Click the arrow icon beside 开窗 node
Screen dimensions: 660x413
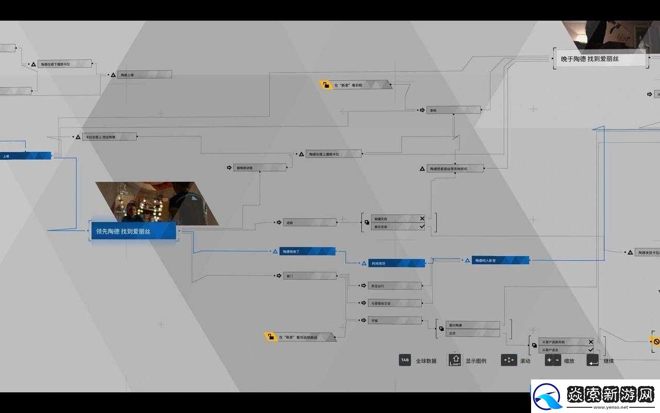pyautogui.click(x=363, y=321)
